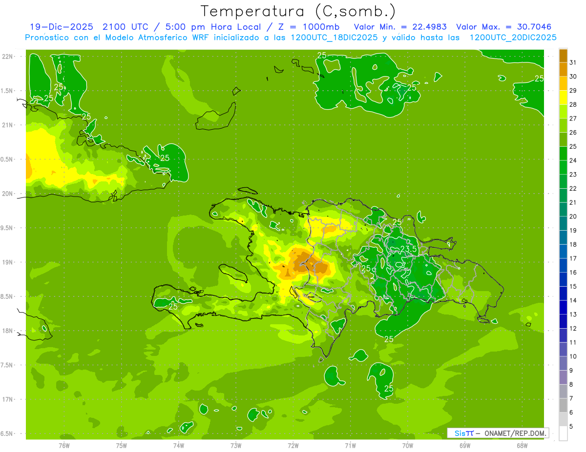Click the '21N' latitude label
The image size is (586, 452).
pyautogui.click(x=8, y=125)
